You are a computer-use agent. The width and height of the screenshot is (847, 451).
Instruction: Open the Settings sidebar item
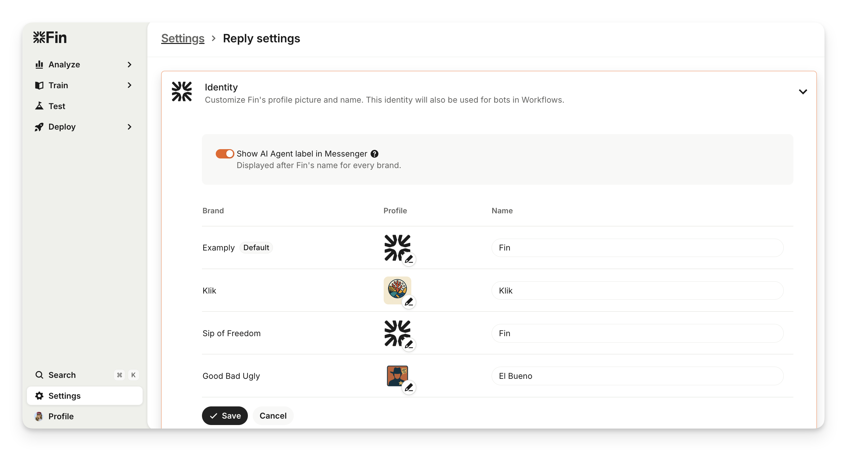(x=65, y=396)
